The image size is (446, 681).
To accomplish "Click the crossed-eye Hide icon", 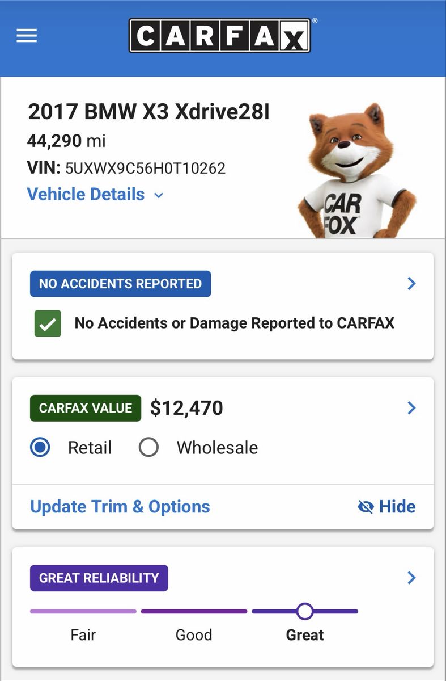I will click(x=366, y=507).
